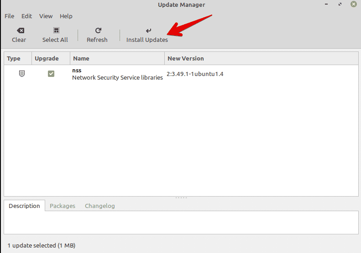Click the pane divider handle dots
361x253 pixels.
(x=181, y=197)
